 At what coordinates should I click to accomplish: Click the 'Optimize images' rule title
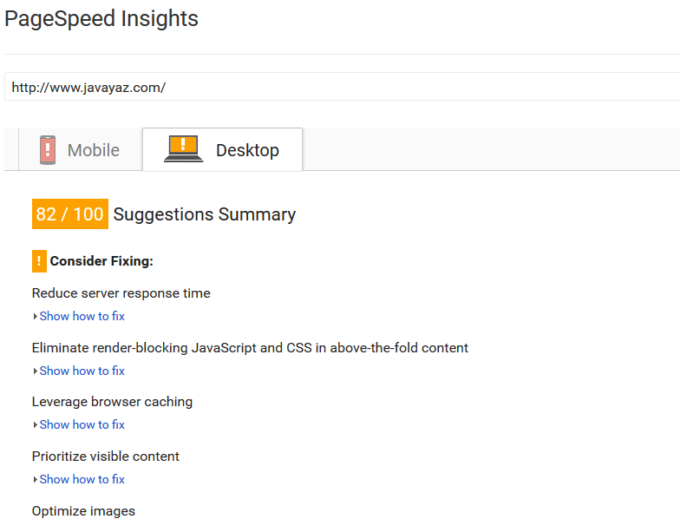click(x=83, y=510)
